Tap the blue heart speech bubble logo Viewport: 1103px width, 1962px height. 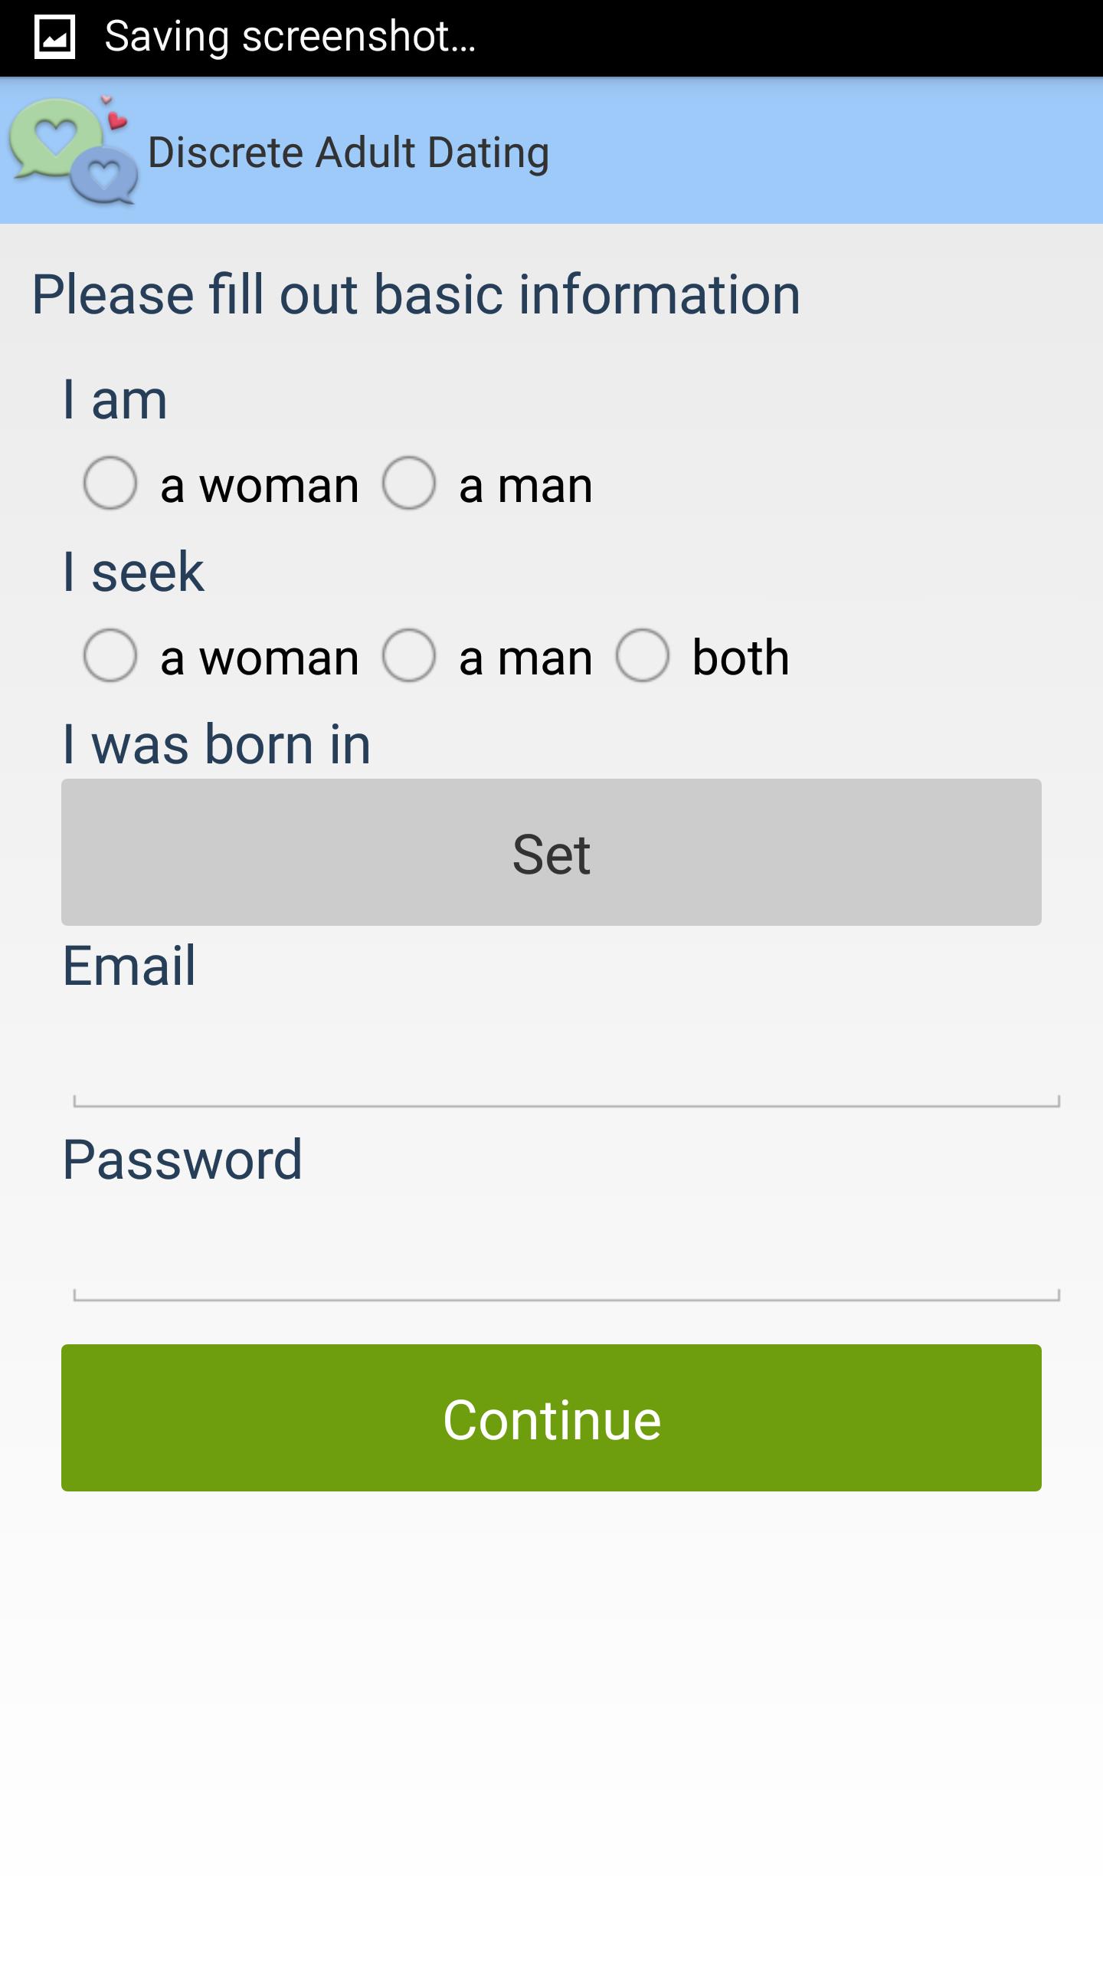tap(105, 177)
